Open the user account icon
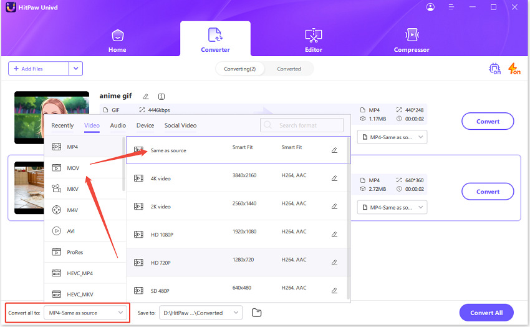Image resolution: width=530 pixels, height=327 pixels. tap(430, 7)
